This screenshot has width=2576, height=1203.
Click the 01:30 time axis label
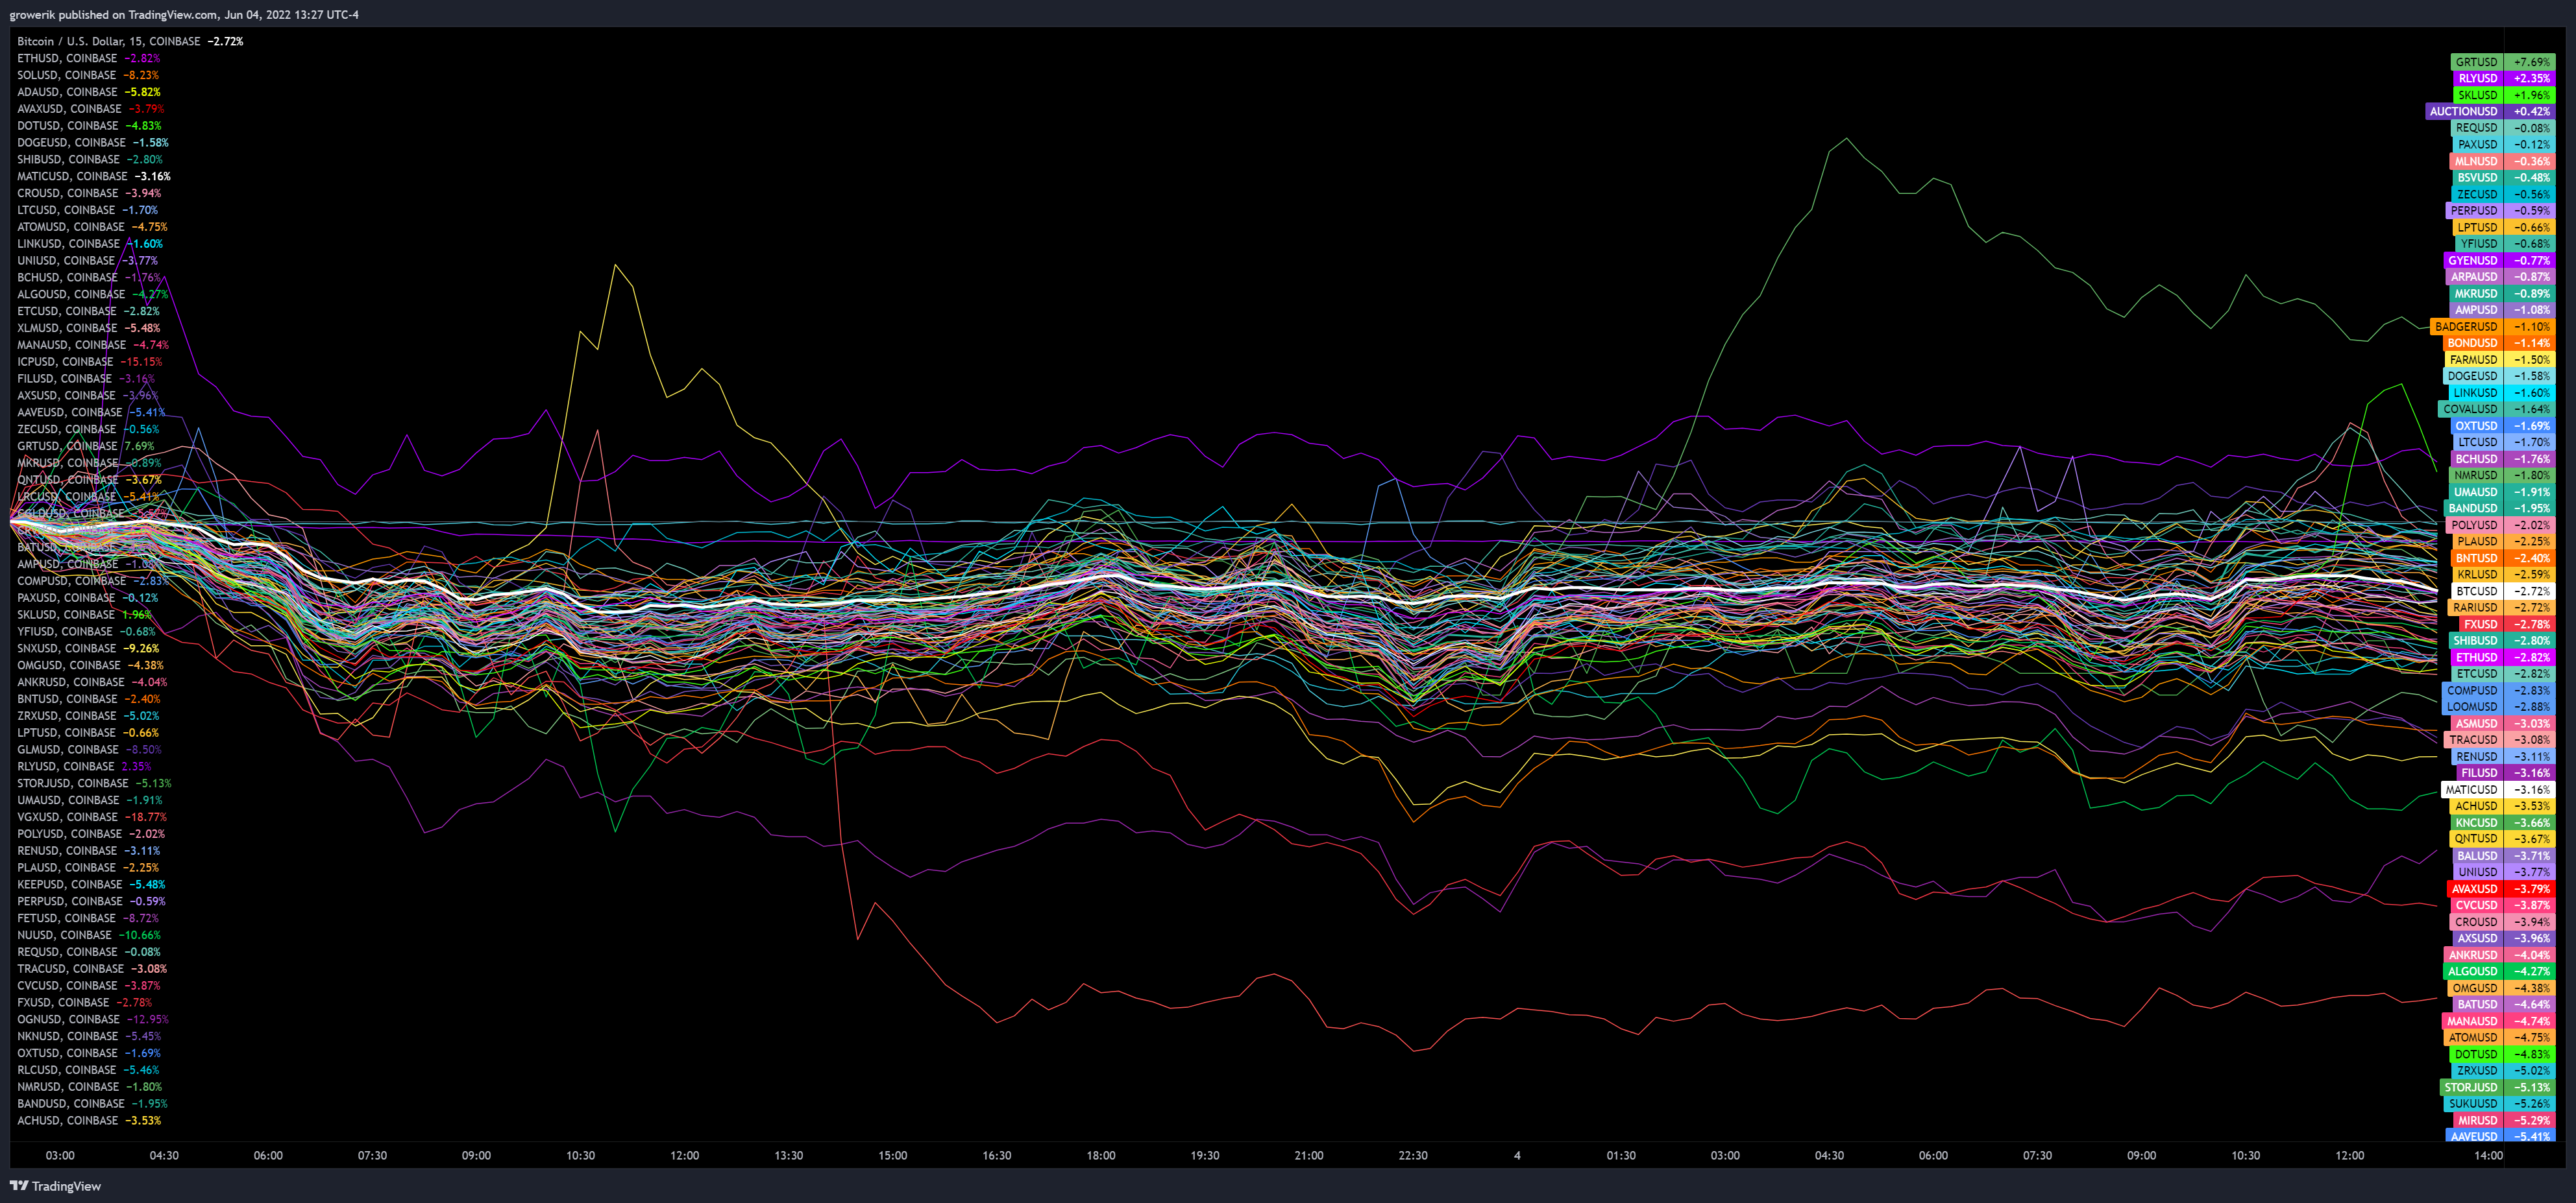click(x=1621, y=1155)
